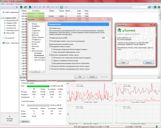Open the Настройка menu
This screenshot has width=161, height=128.
[10, 4]
